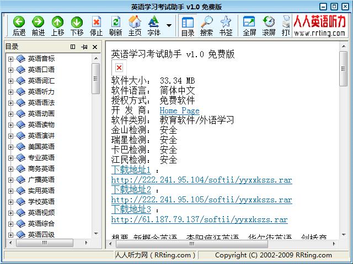353x264 pixels.
Task: Go to Home page (主页) icon
Action: (x=135, y=22)
